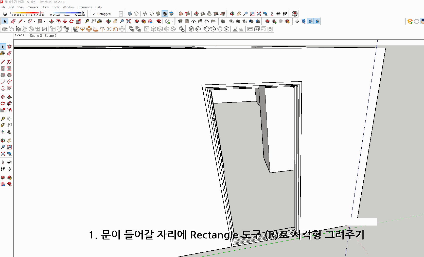Expand the Arc tool dropdown arrow
The width and height of the screenshot is (424, 257).
pyautogui.click(x=34, y=21)
